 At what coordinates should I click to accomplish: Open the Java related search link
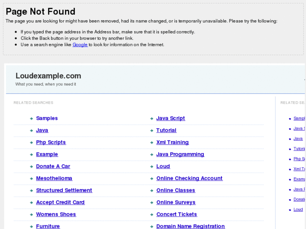pyautogui.click(x=42, y=130)
